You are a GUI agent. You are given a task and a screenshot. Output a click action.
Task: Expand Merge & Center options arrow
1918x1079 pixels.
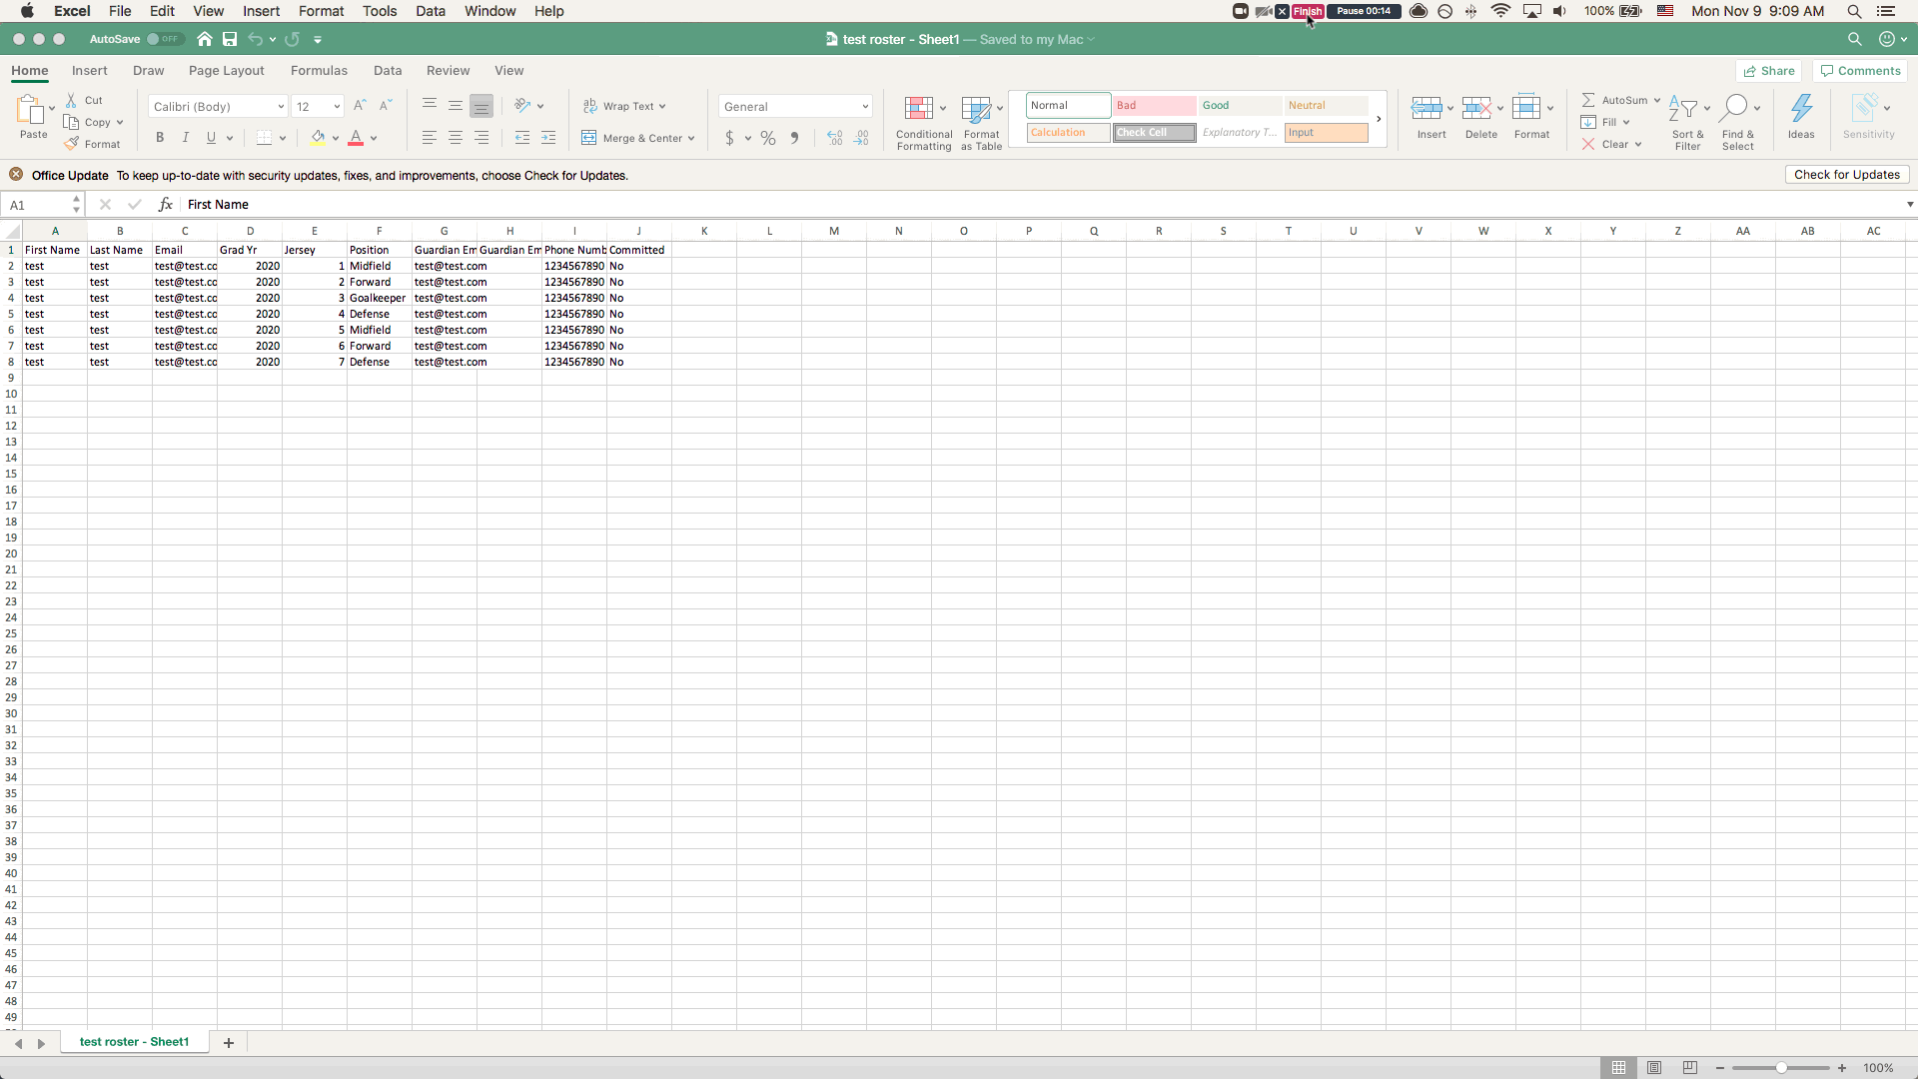pyautogui.click(x=691, y=139)
